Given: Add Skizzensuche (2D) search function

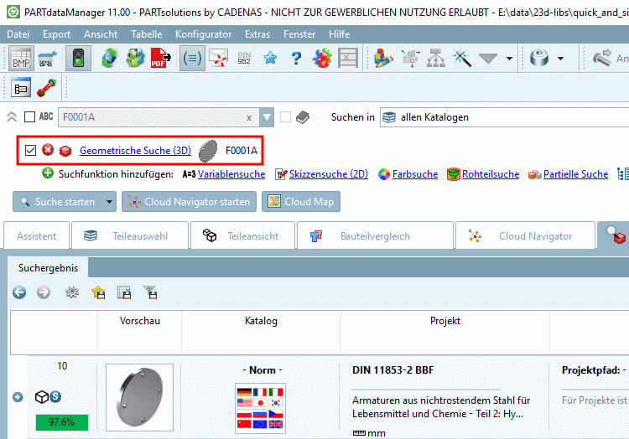Looking at the screenshot, I should coord(329,174).
